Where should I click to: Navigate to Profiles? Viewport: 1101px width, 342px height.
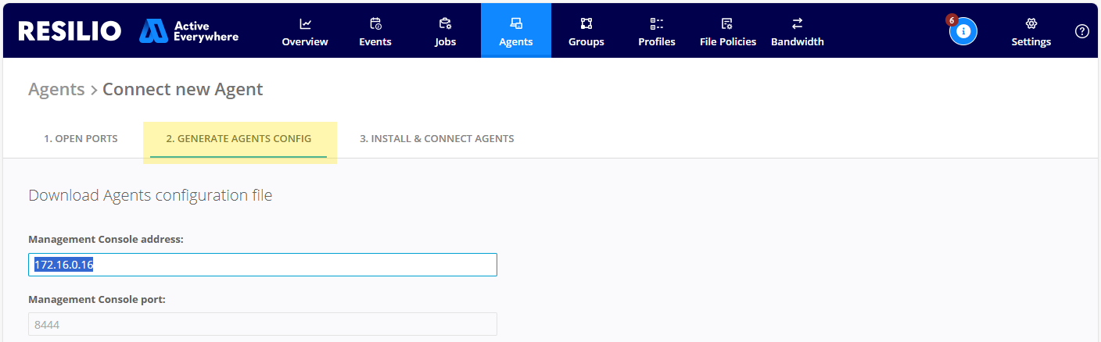[656, 31]
